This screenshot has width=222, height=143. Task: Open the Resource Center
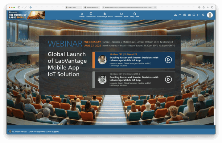click(x=121, y=15)
